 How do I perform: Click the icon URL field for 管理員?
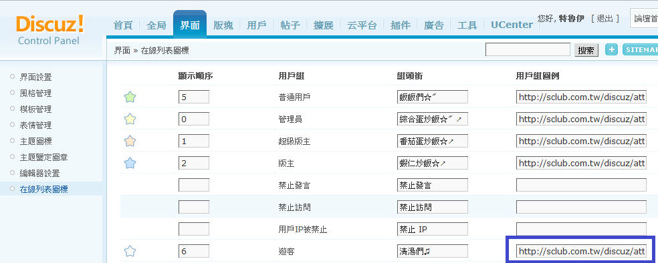[581, 119]
